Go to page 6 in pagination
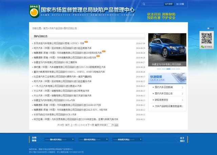 pyautogui.click(x=86, y=125)
